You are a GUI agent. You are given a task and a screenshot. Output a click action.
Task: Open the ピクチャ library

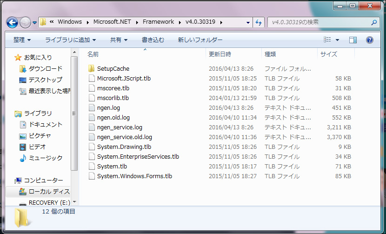[40, 136]
